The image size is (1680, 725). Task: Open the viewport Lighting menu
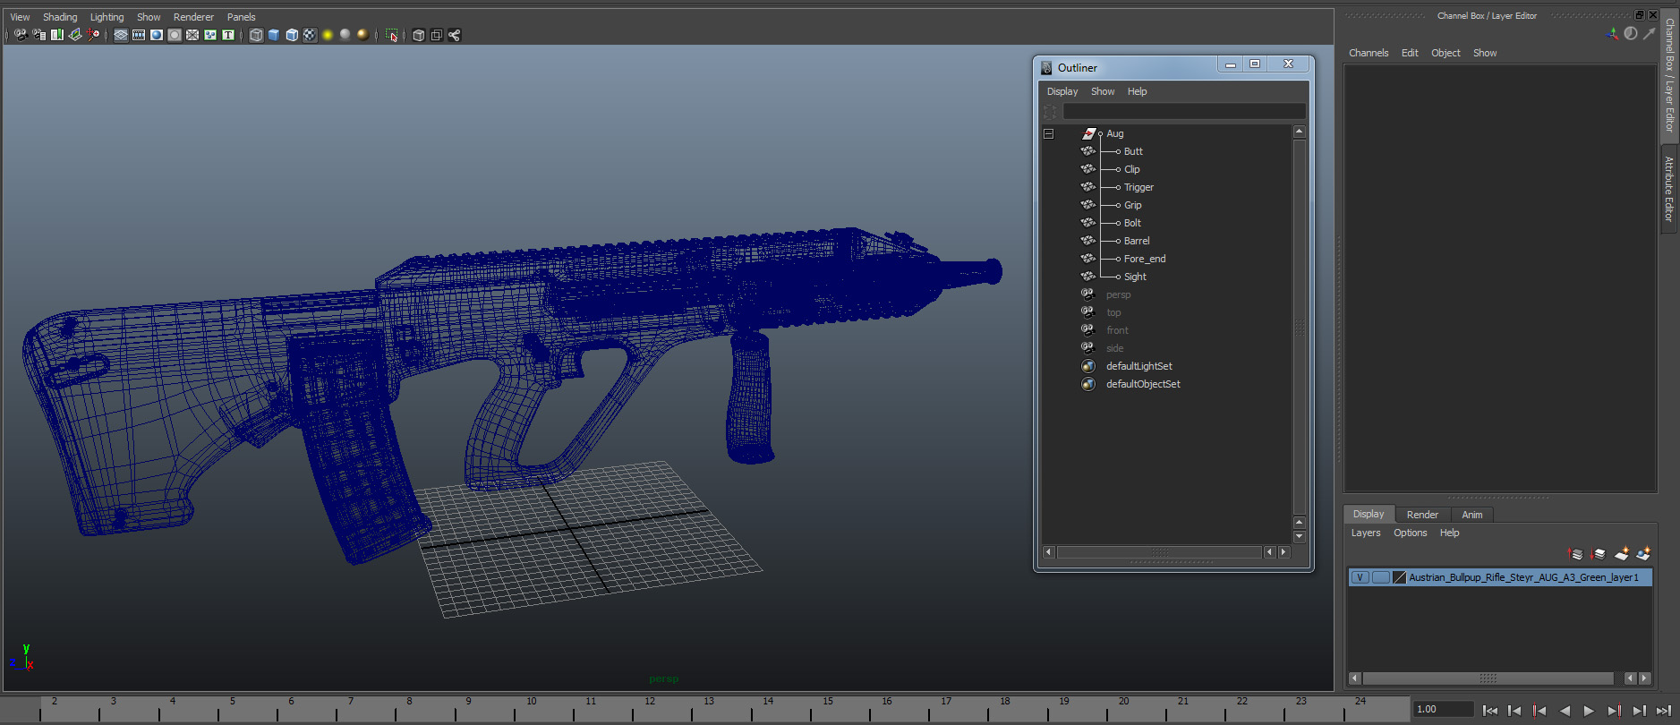[x=107, y=17]
